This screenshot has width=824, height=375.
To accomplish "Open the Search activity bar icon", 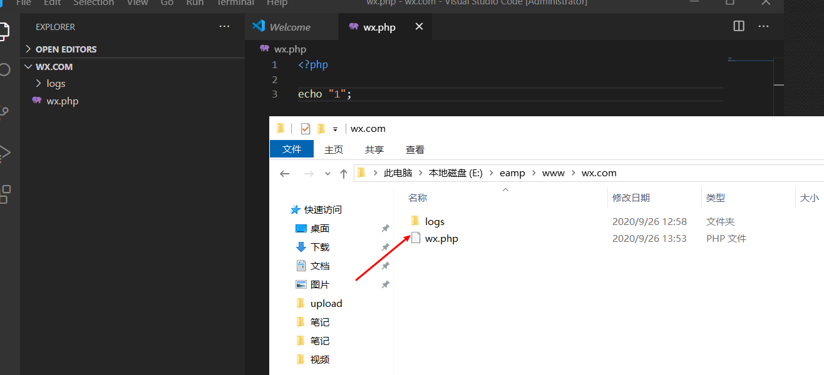I will coord(3,69).
